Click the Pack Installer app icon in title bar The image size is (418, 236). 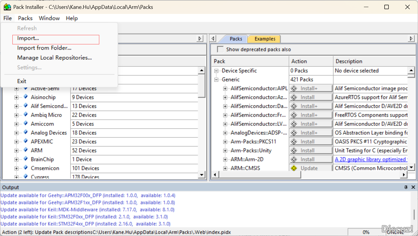7,7
